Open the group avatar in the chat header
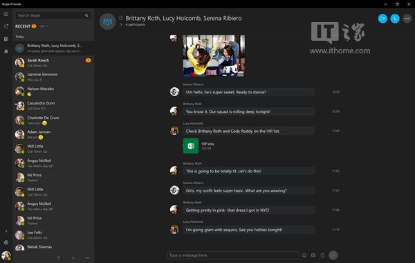415x263 pixels. [x=107, y=21]
